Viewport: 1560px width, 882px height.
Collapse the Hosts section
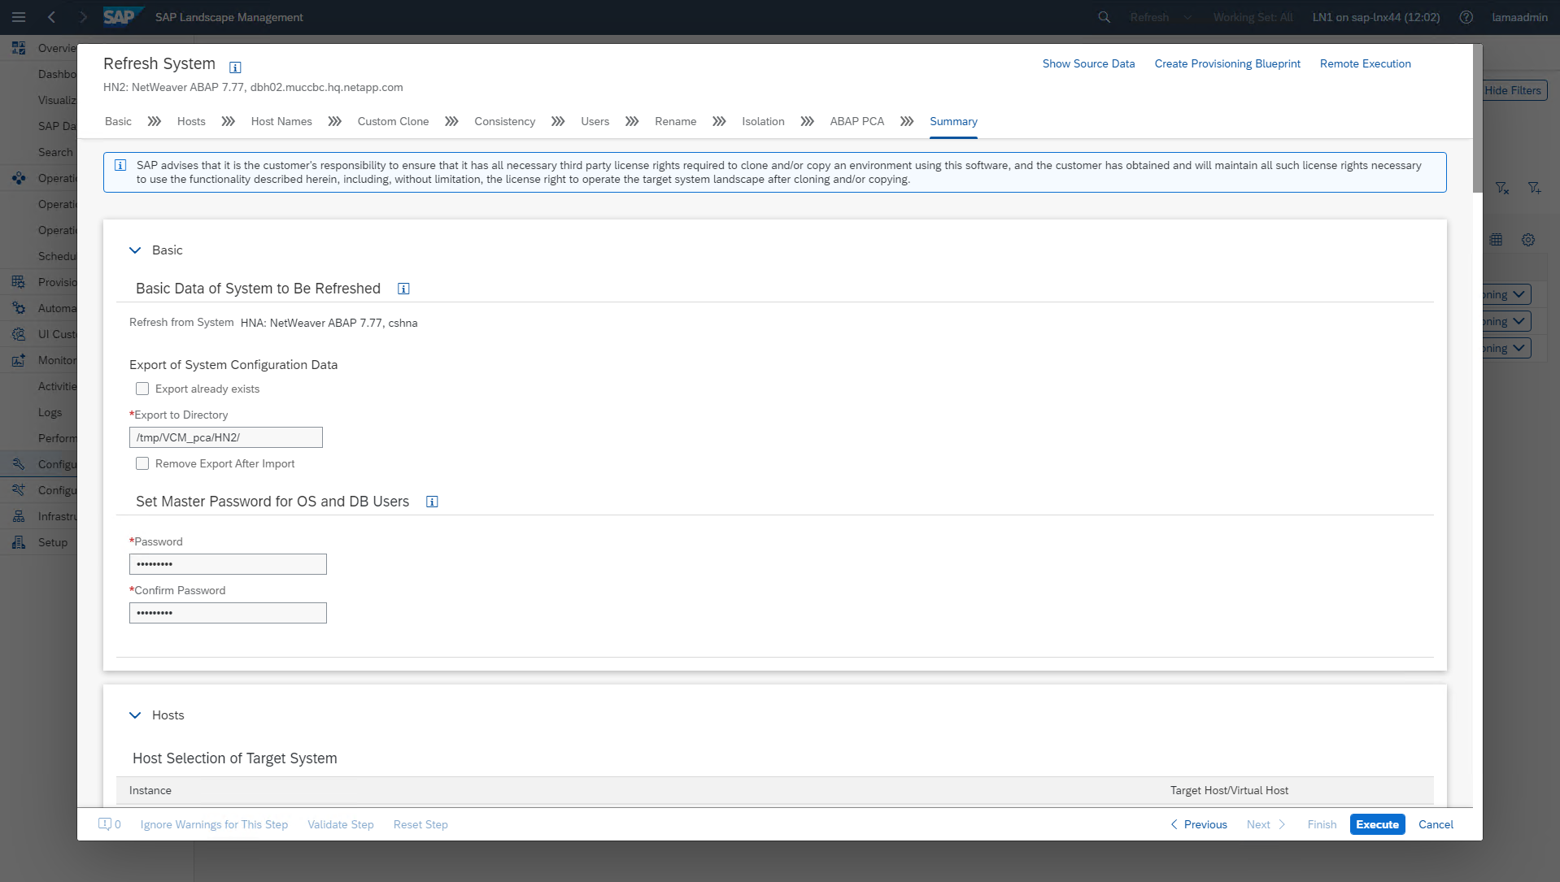pyautogui.click(x=135, y=715)
